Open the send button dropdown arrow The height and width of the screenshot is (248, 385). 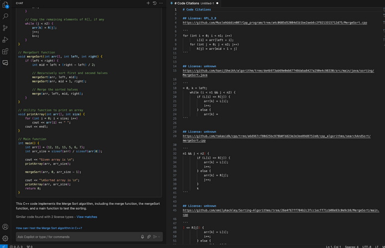click(159, 236)
